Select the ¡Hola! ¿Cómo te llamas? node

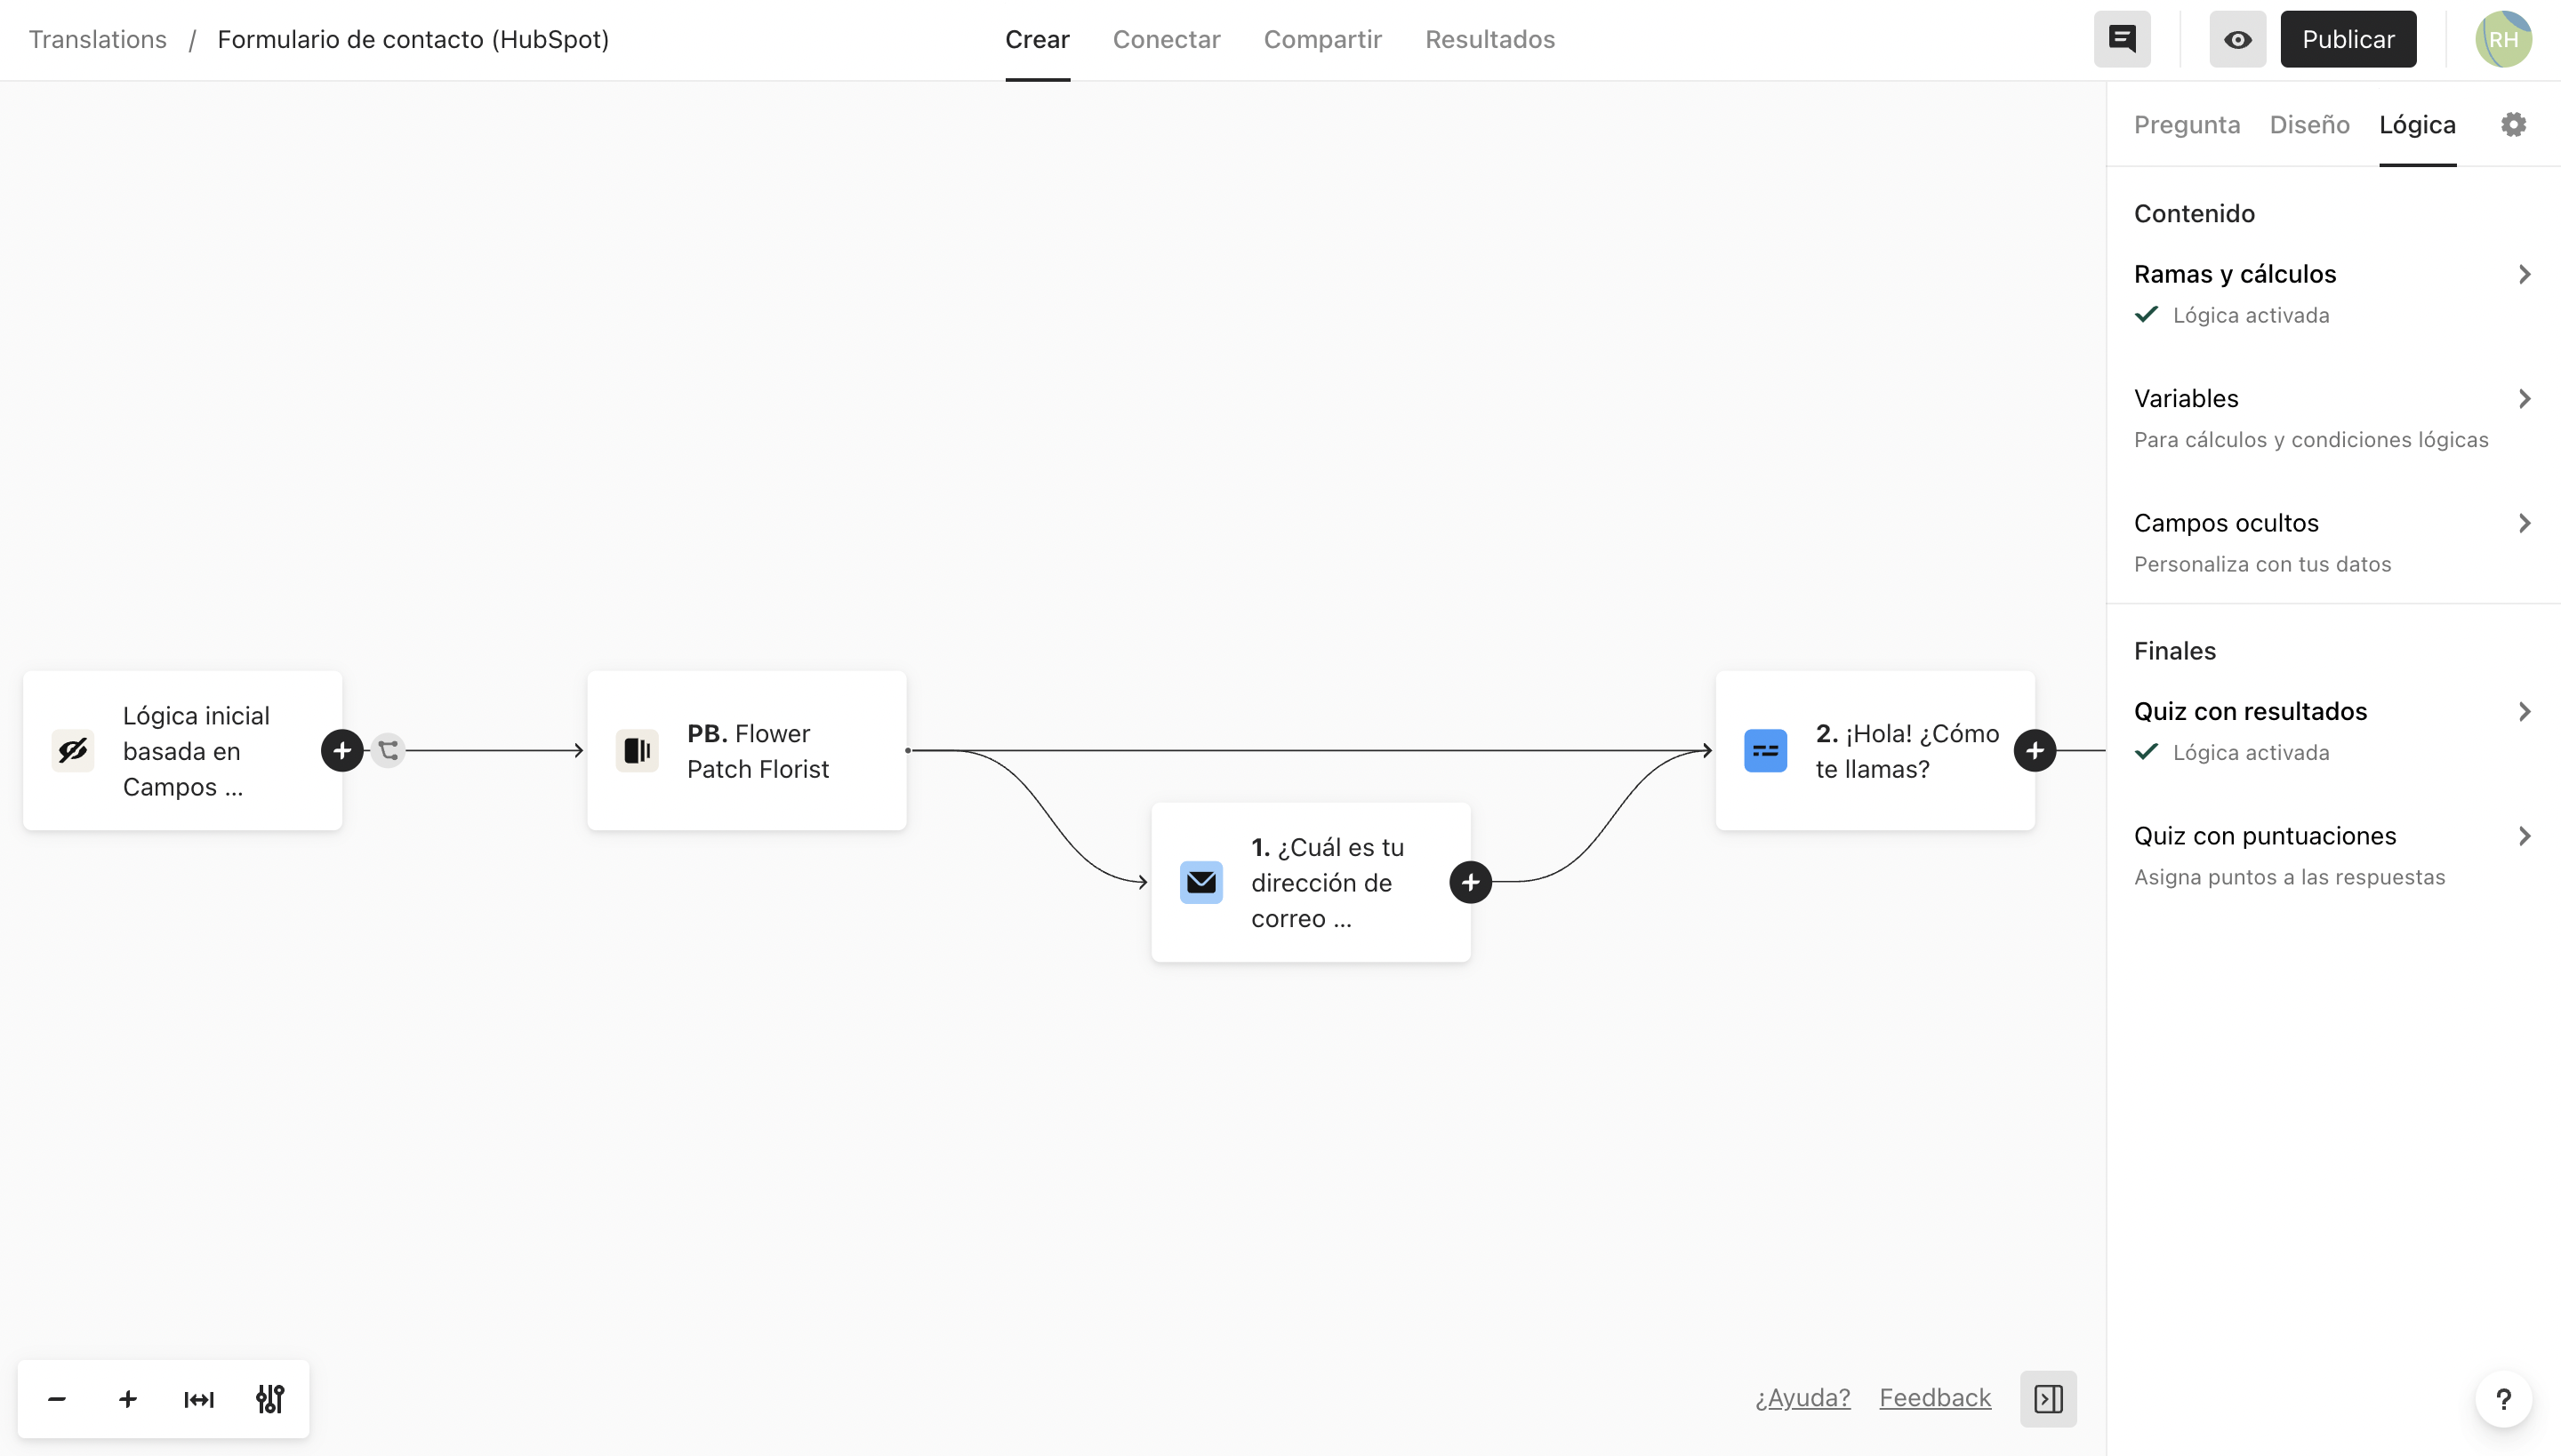click(x=1875, y=750)
